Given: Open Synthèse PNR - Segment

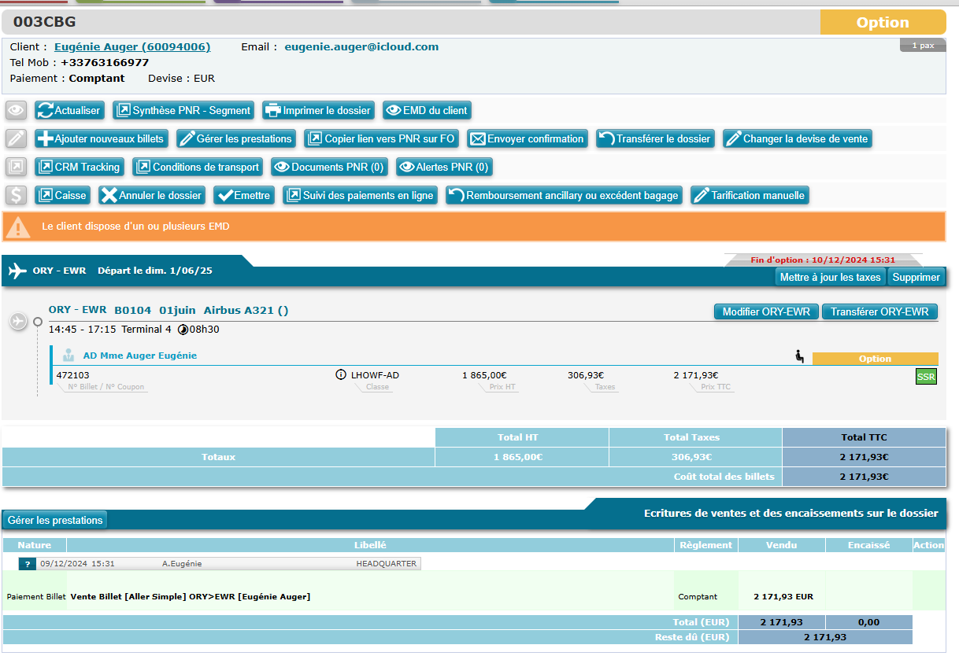Looking at the screenshot, I should pyautogui.click(x=183, y=111).
